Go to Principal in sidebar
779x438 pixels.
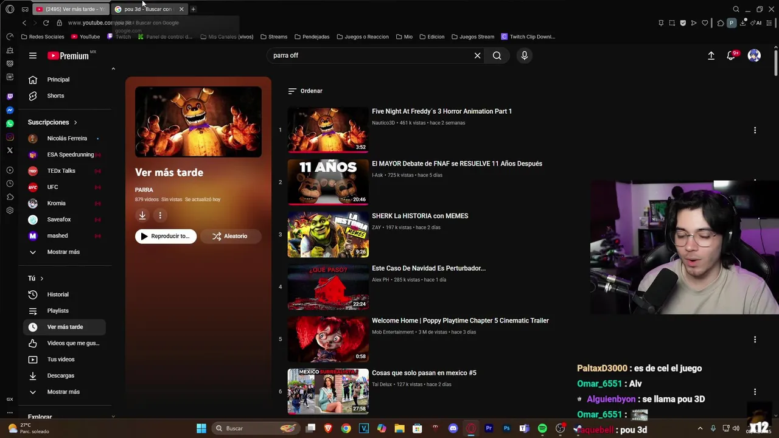pos(65,80)
